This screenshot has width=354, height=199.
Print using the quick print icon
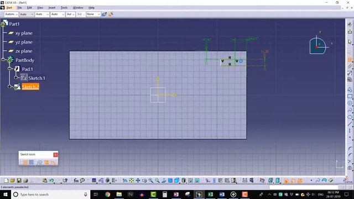point(25,181)
